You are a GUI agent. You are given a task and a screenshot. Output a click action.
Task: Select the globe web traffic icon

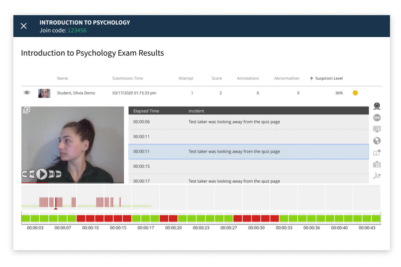(x=377, y=141)
